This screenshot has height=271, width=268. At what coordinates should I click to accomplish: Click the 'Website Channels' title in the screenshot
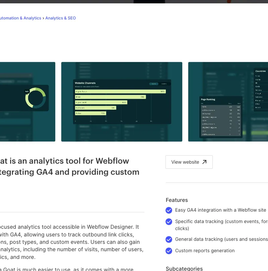click(x=85, y=83)
